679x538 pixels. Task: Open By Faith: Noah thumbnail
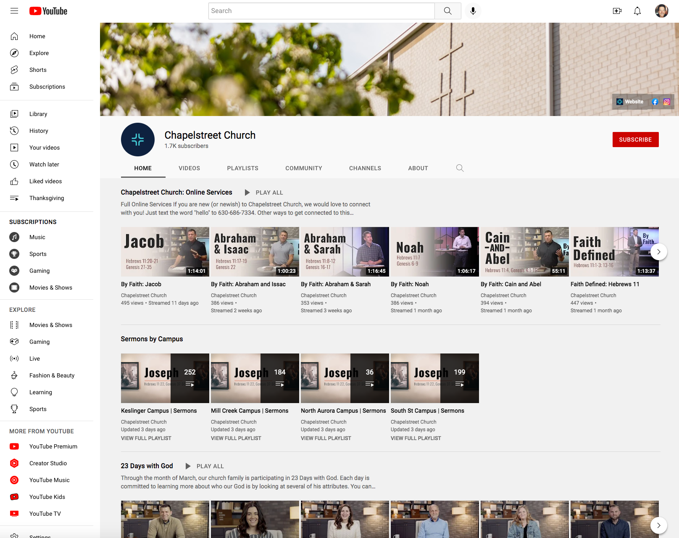coord(435,252)
